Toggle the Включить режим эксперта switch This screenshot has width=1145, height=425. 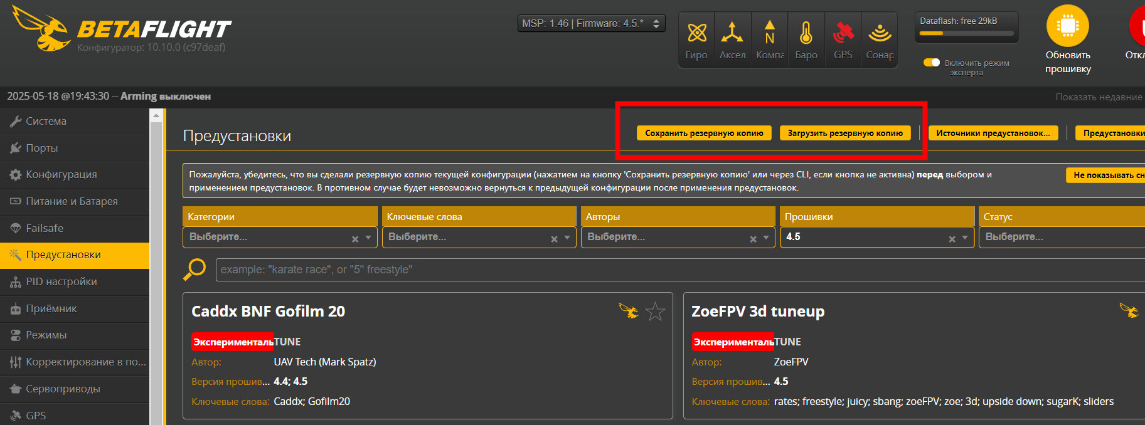pyautogui.click(x=932, y=63)
